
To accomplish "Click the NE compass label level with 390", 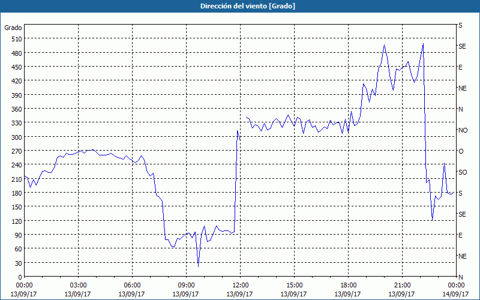I will [463, 88].
